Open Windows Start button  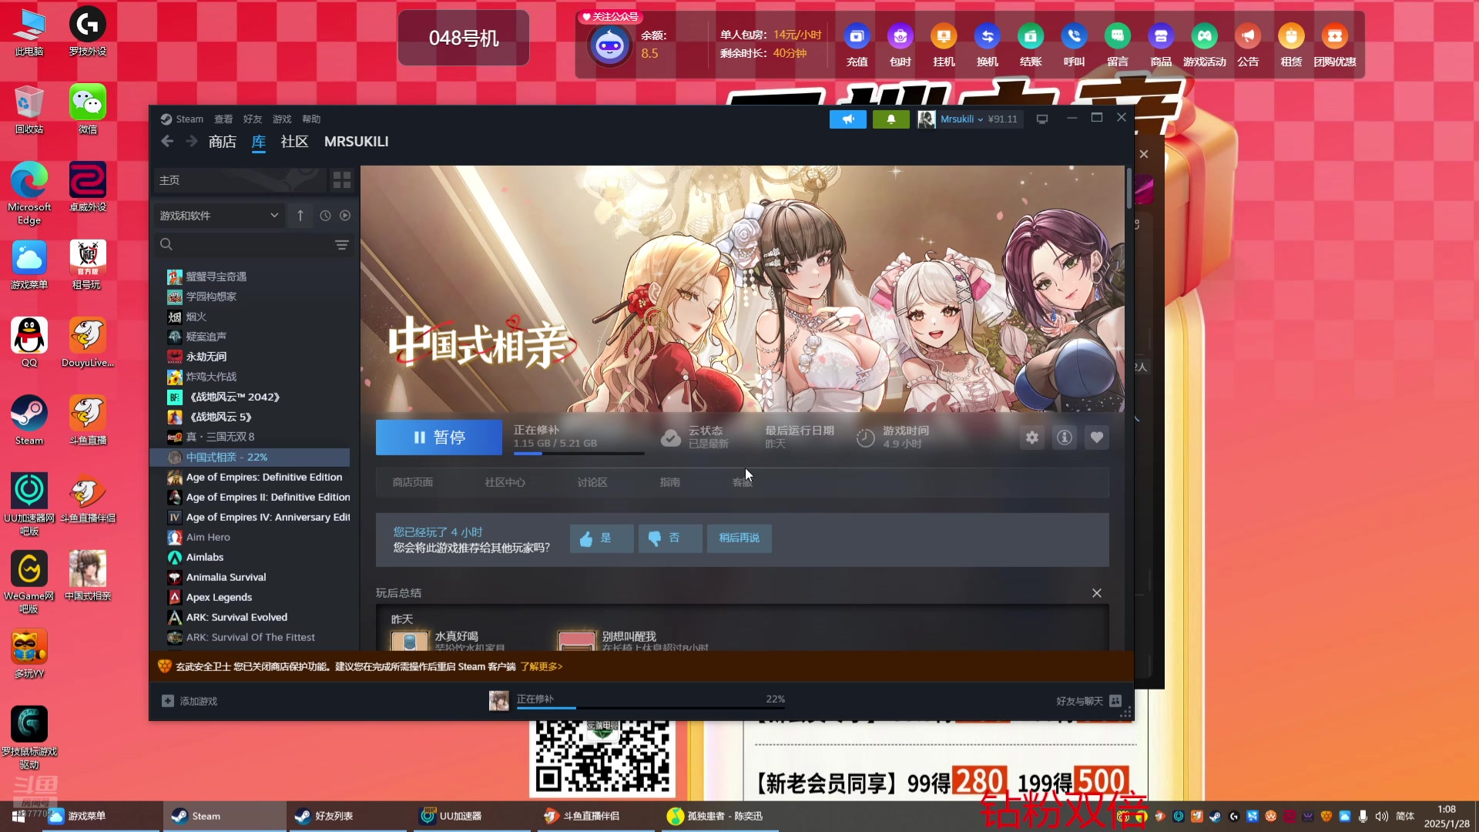(18, 817)
